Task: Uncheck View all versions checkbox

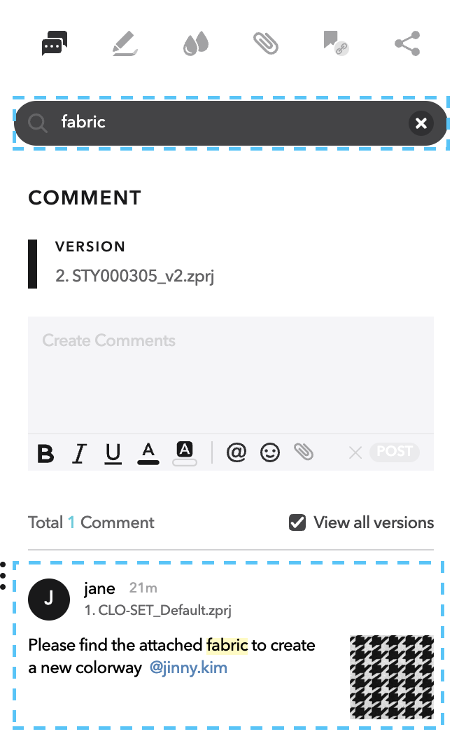Action: [297, 522]
